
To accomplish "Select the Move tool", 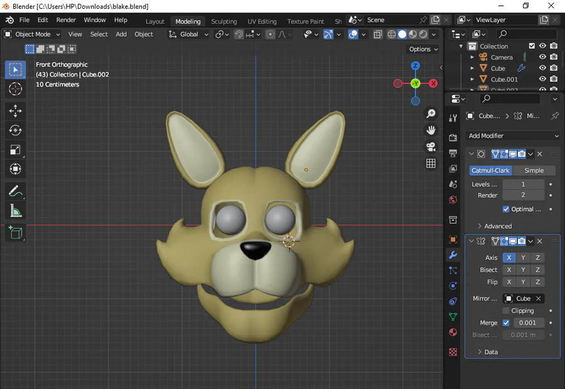I will pyautogui.click(x=15, y=111).
